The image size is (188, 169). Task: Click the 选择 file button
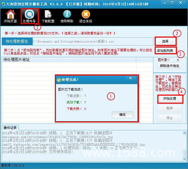[x=165, y=41]
